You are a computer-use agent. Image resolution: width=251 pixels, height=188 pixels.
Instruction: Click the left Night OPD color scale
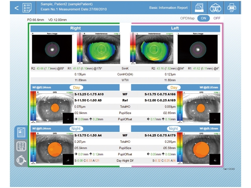(180, 148)
